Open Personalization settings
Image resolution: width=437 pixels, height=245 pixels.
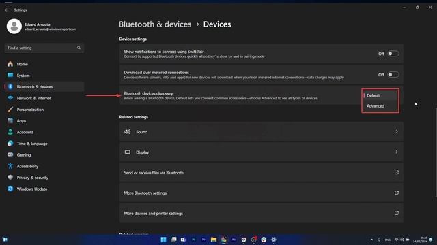pyautogui.click(x=44, y=110)
